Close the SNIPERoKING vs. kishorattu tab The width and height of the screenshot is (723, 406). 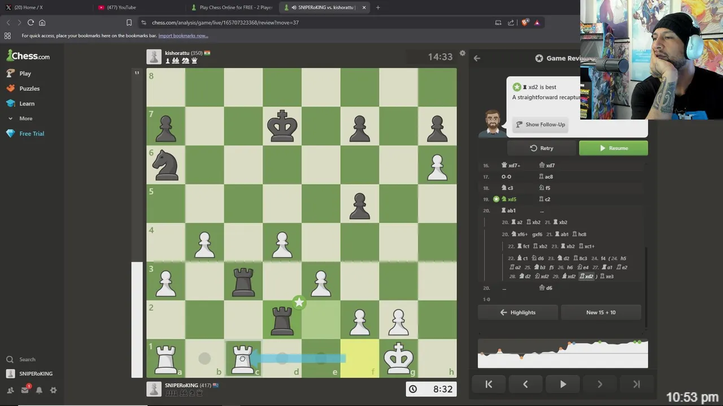tap(364, 7)
